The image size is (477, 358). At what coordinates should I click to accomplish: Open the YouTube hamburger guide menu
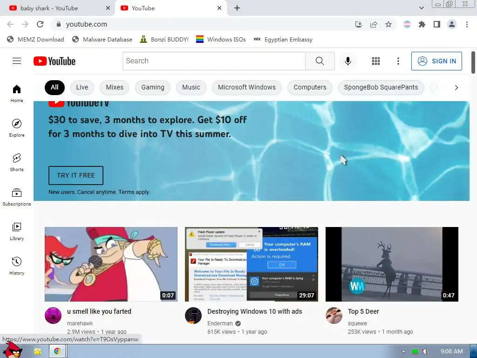pos(17,61)
